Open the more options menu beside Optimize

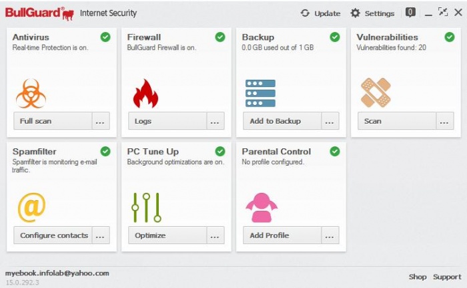tap(215, 235)
